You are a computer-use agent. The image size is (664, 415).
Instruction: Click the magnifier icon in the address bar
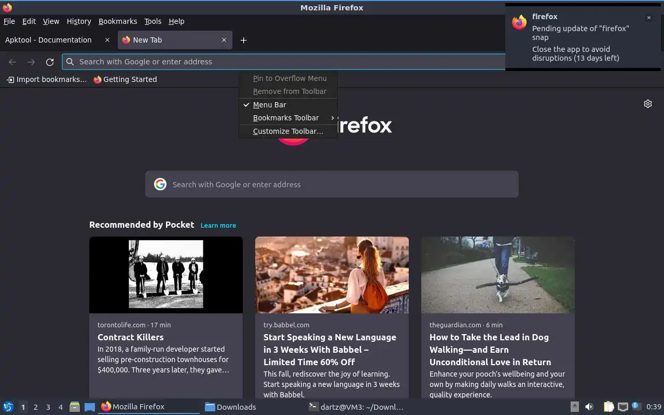tap(70, 61)
